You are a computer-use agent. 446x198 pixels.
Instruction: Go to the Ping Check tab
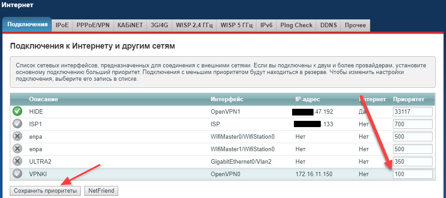tap(296, 25)
